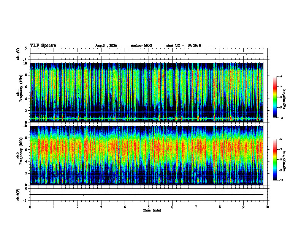301x232 pixels.
Task: Click the "-5" tick of ch.1(V) axis
Action: (25, 60)
